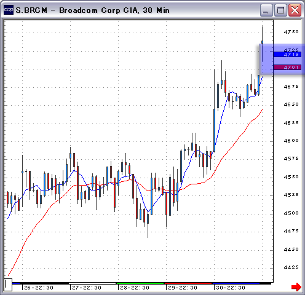
Task: Close the S.BRCM chart window
Action: click(295, 10)
